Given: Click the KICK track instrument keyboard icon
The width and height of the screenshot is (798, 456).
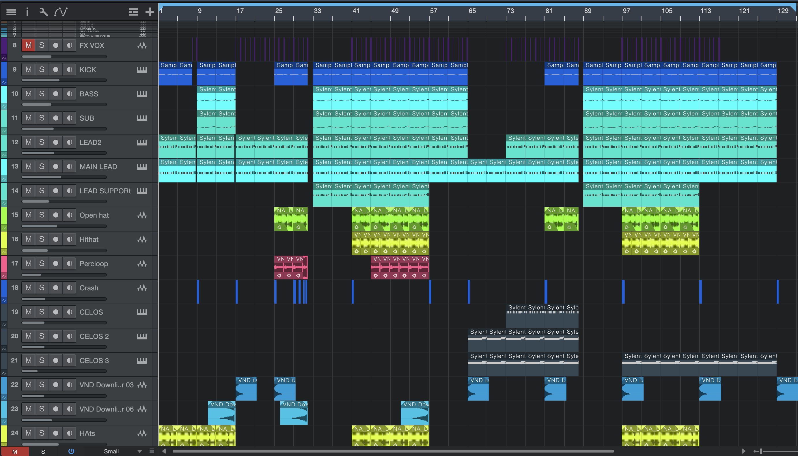Looking at the screenshot, I should 142,70.
